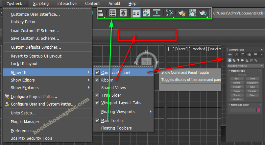
Task: Open the Curve Editor toolbar icon
Action: 146,13
